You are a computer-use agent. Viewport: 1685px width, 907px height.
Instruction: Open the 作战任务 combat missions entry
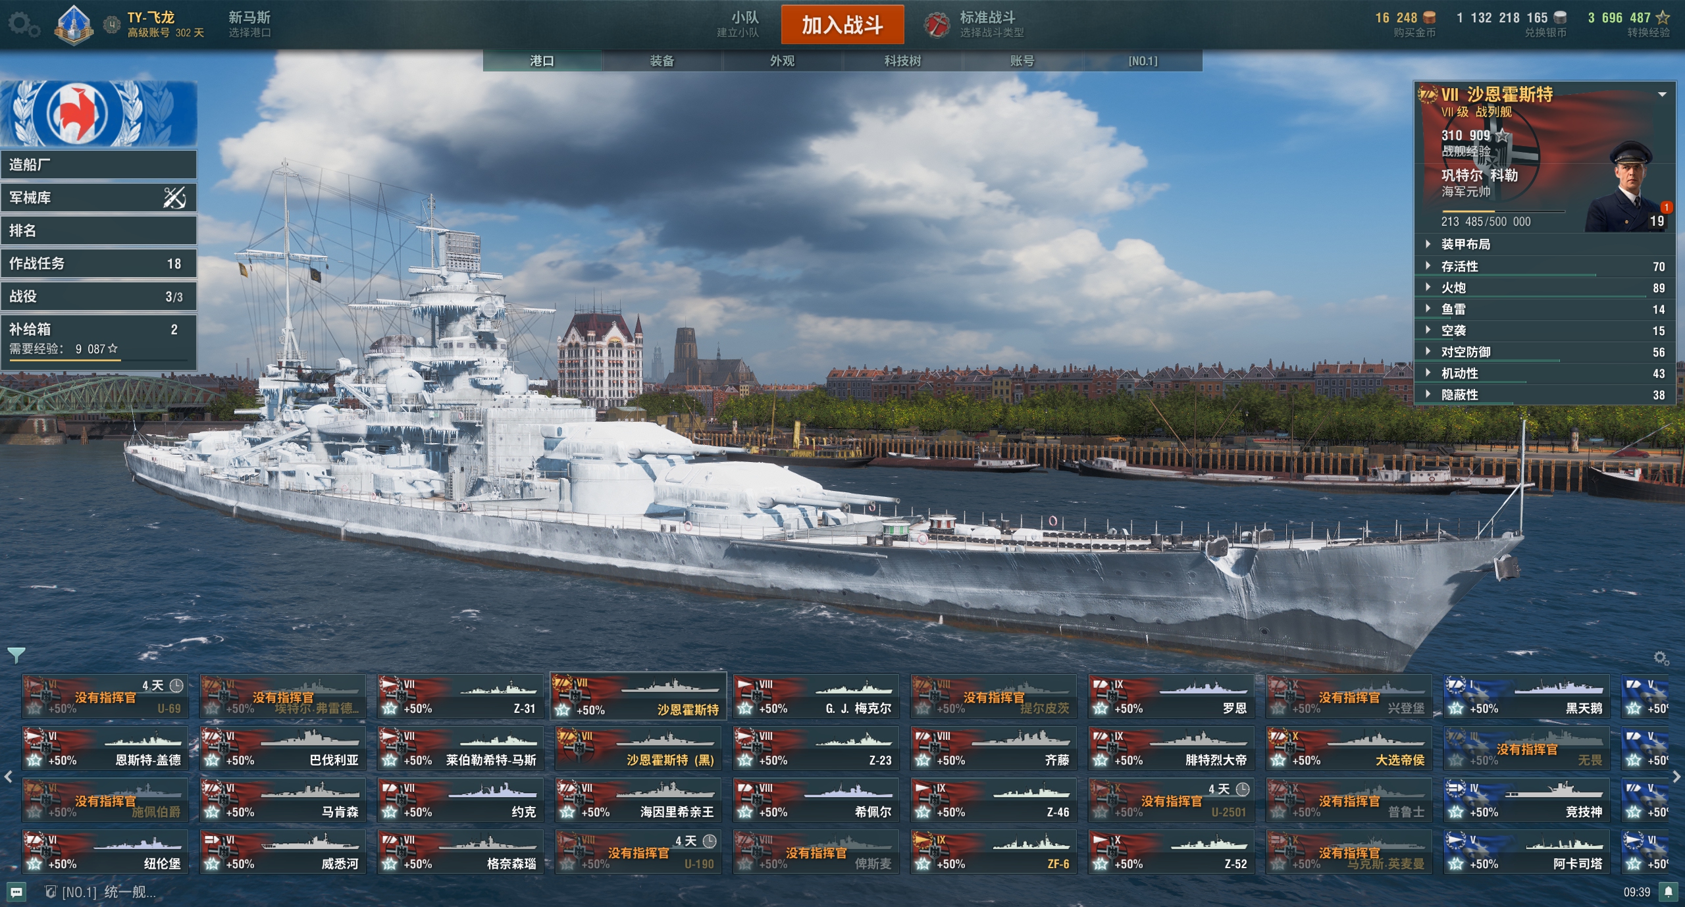99,263
